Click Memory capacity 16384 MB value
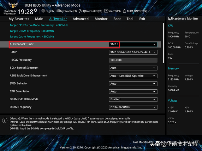 point(173,90)
